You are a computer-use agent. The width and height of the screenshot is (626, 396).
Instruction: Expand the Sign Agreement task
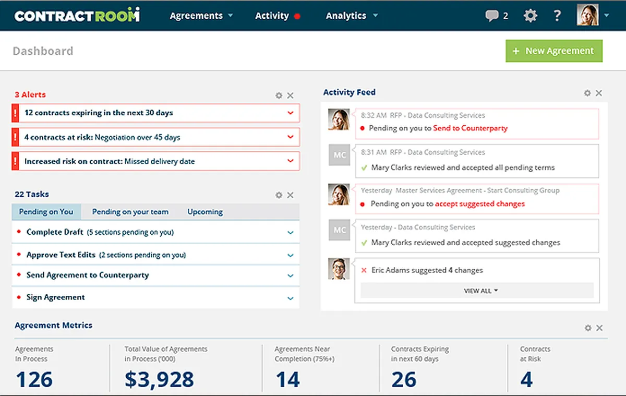click(x=291, y=298)
